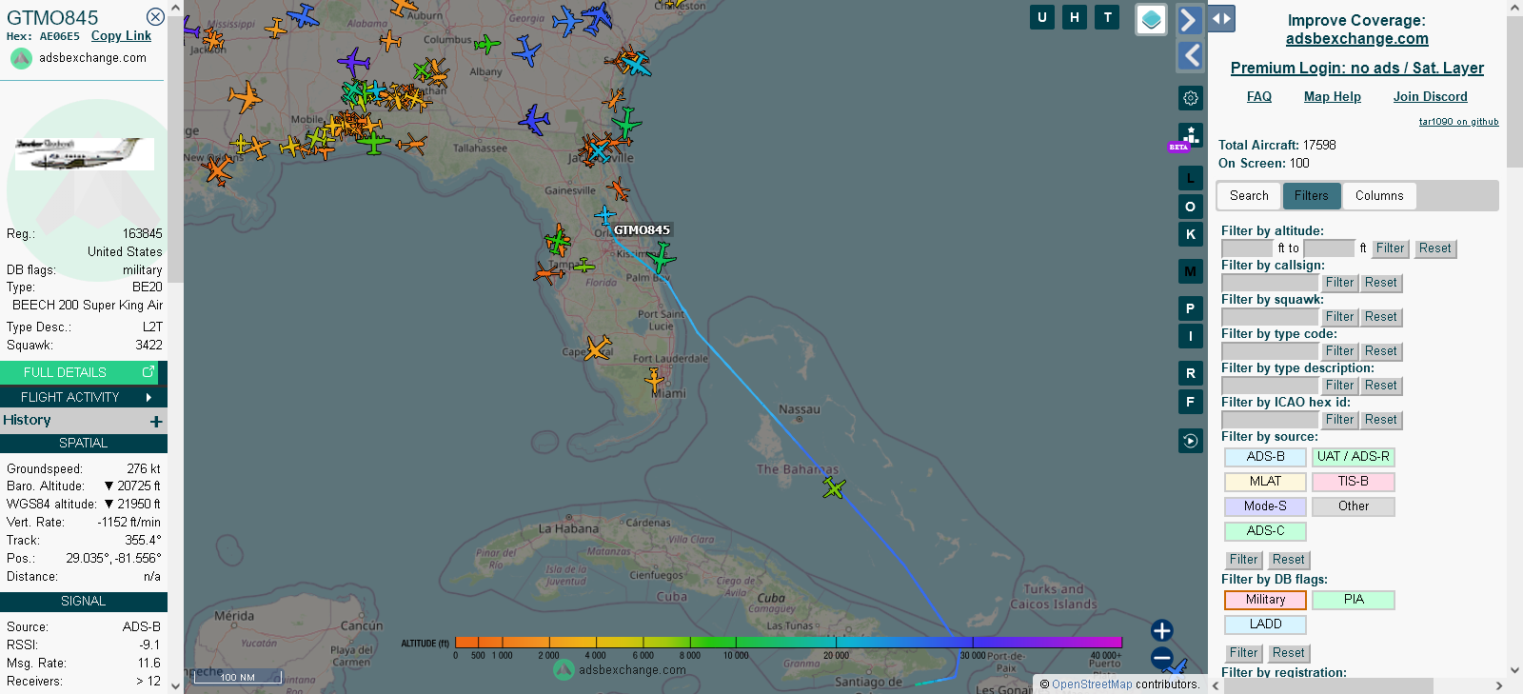1523x694 pixels.
Task: Toggle the I map button
Action: [x=1191, y=336]
